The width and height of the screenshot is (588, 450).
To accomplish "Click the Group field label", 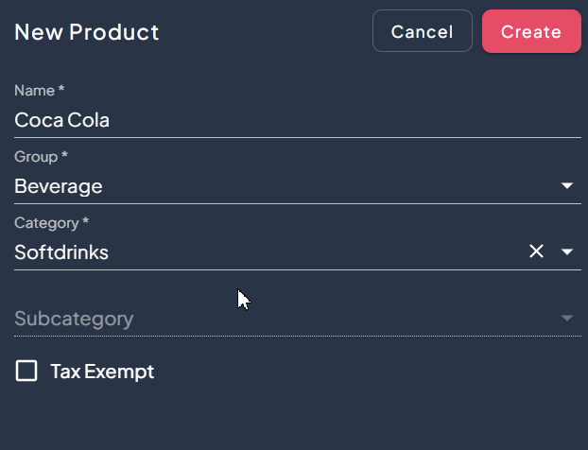I will [x=41, y=156].
